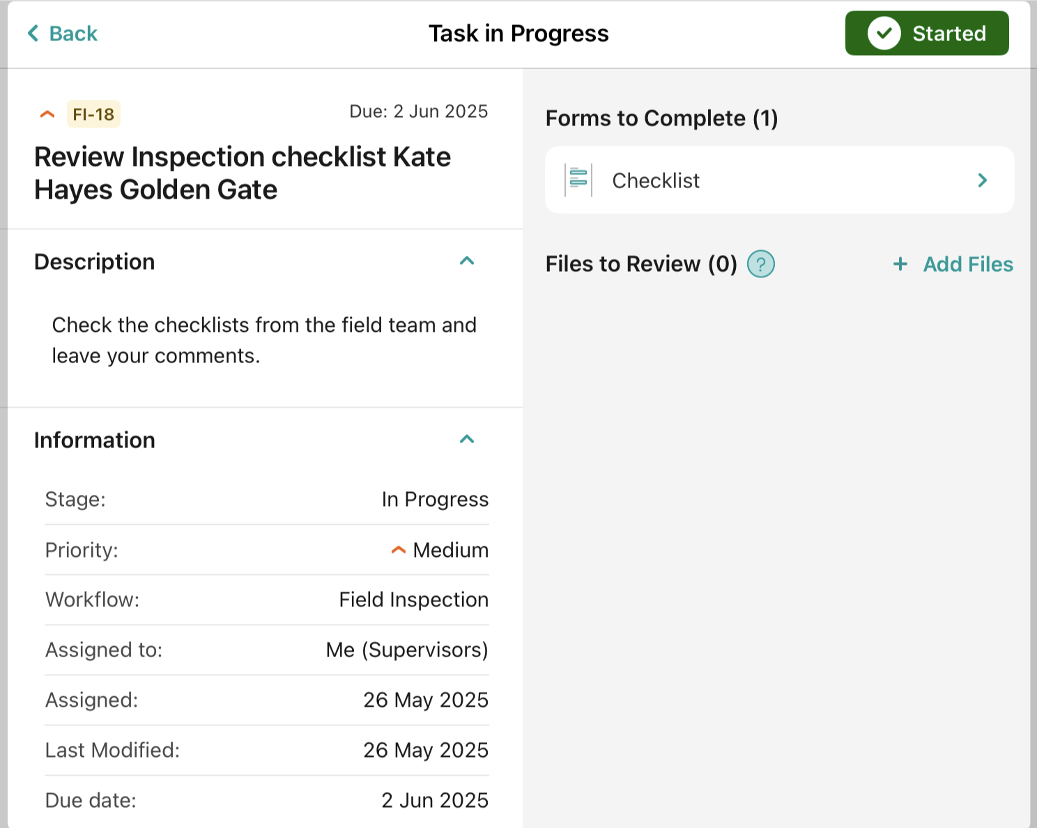This screenshot has height=828, width=1037.
Task: Open the Checklist form row
Action: coord(778,181)
